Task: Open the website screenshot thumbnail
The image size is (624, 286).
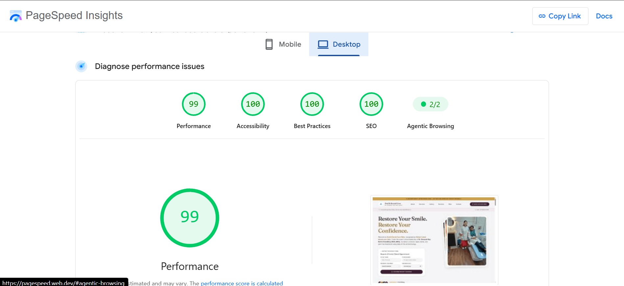Action: pyautogui.click(x=434, y=240)
